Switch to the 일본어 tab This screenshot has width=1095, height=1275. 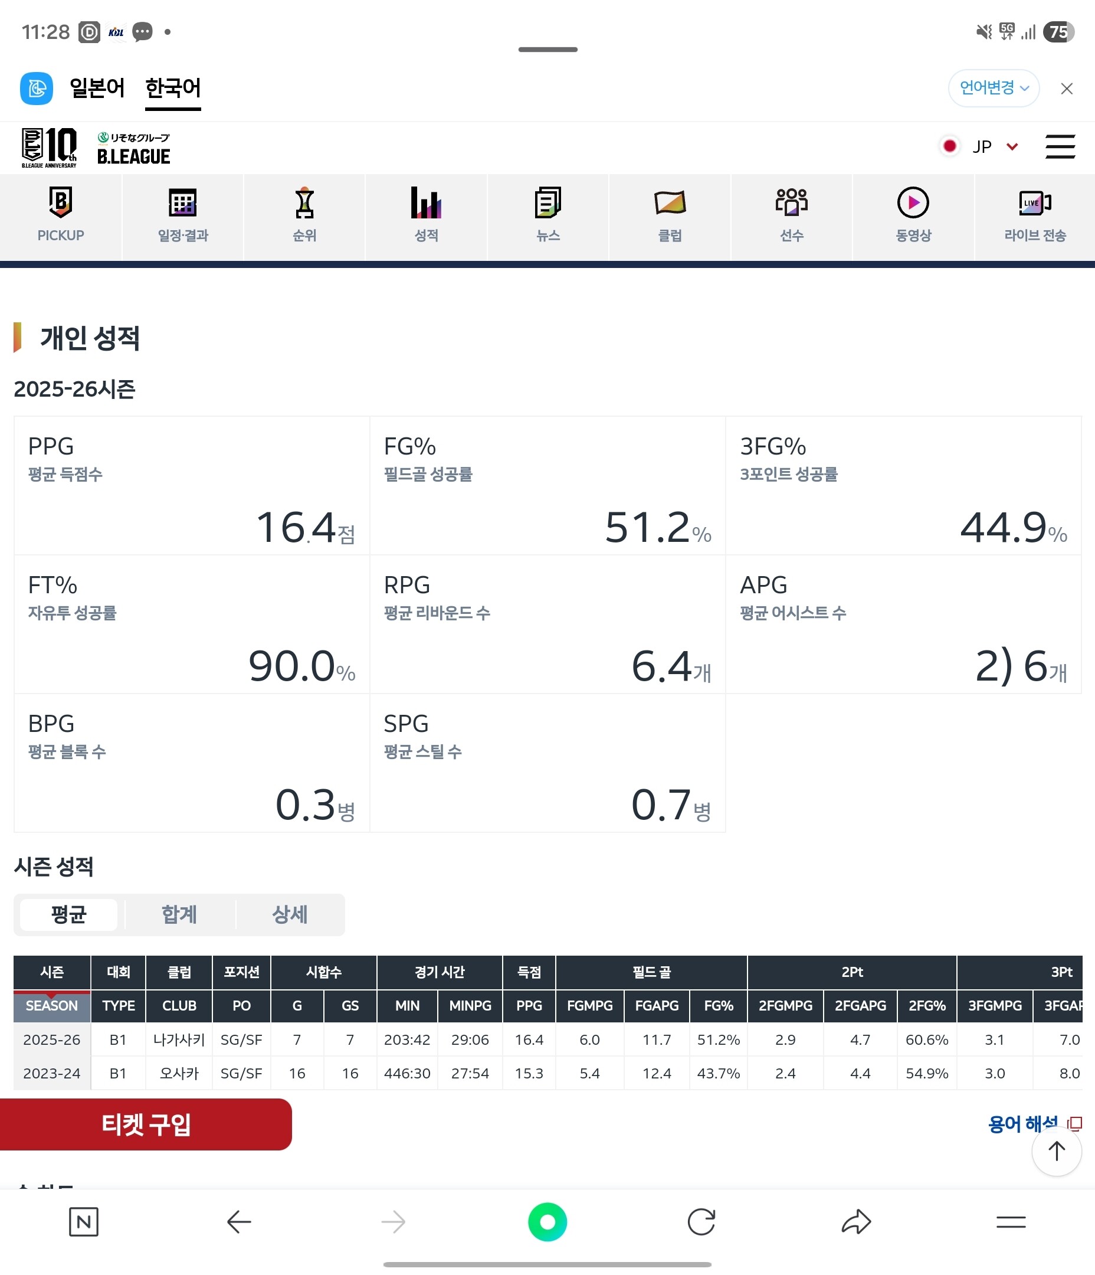(97, 88)
